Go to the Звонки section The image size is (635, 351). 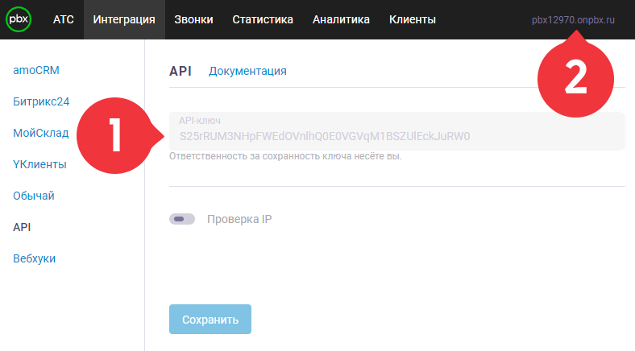coord(193,19)
